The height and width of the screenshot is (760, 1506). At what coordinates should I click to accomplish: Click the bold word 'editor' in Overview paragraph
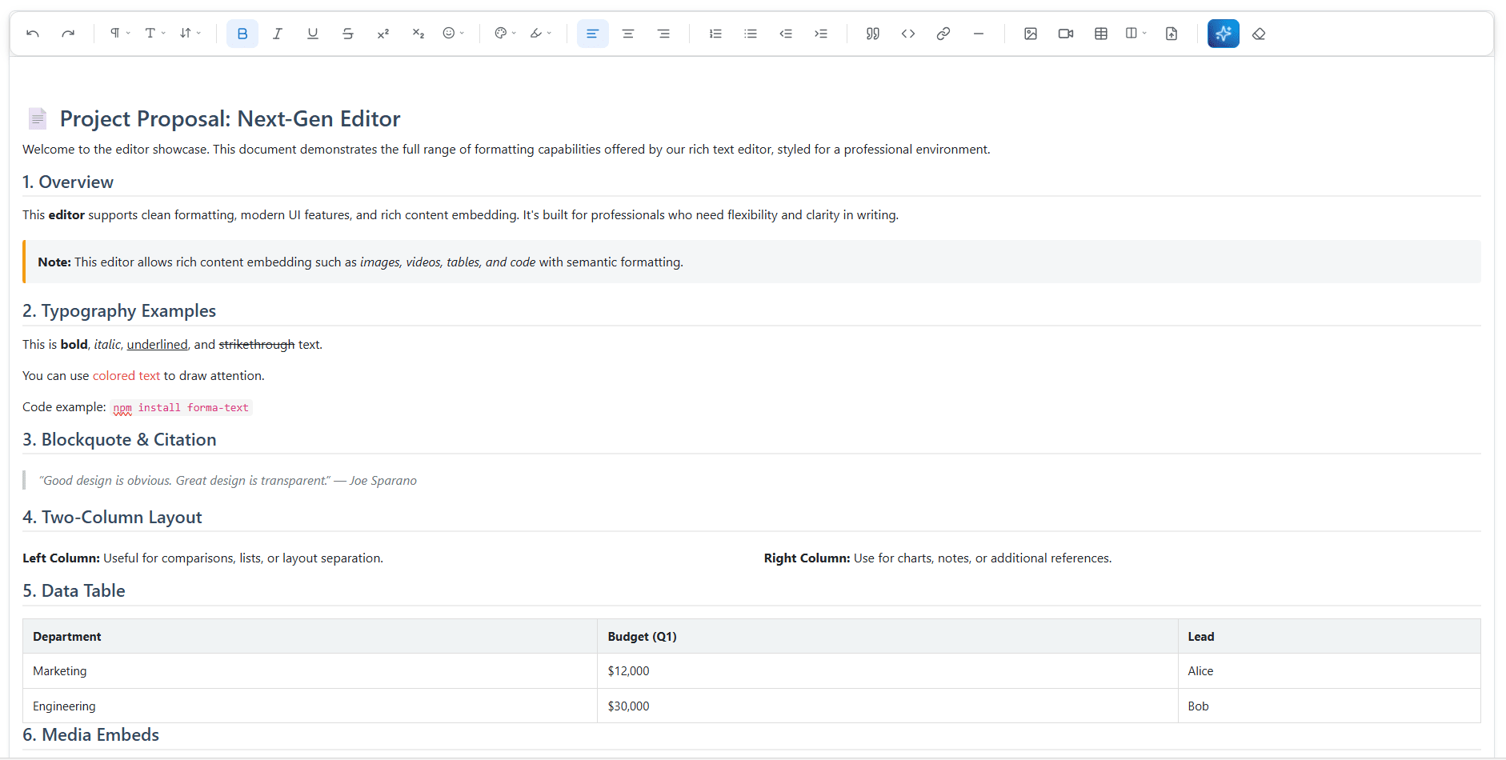pos(66,214)
